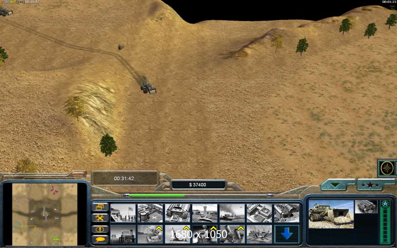The image size is (397, 248).
Task: Select the smoking facility building icon
Action: (x=232, y=213)
